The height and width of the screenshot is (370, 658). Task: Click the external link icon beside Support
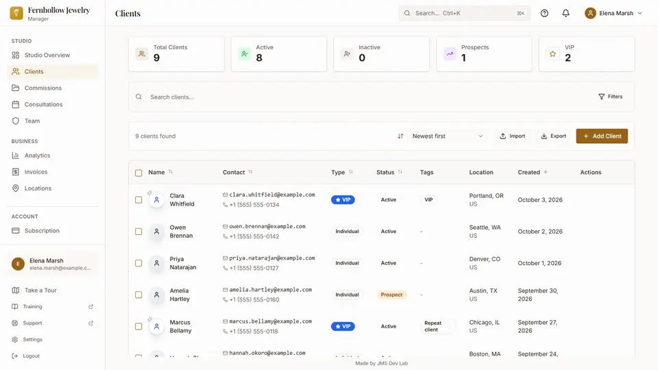(90, 323)
